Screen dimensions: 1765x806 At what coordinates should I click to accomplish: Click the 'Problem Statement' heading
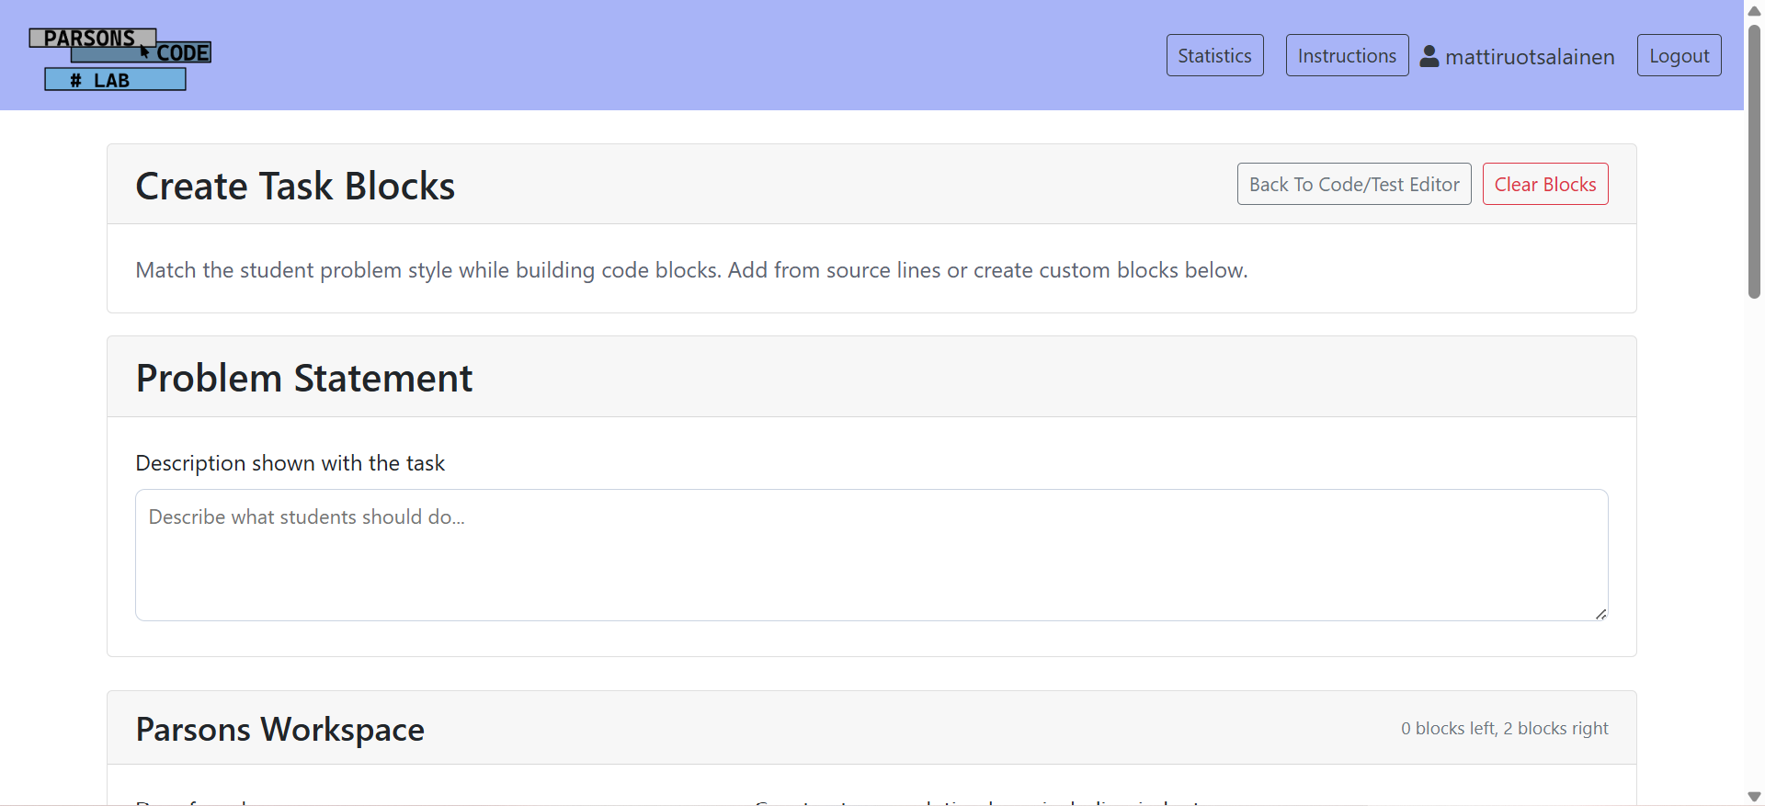pos(303,378)
